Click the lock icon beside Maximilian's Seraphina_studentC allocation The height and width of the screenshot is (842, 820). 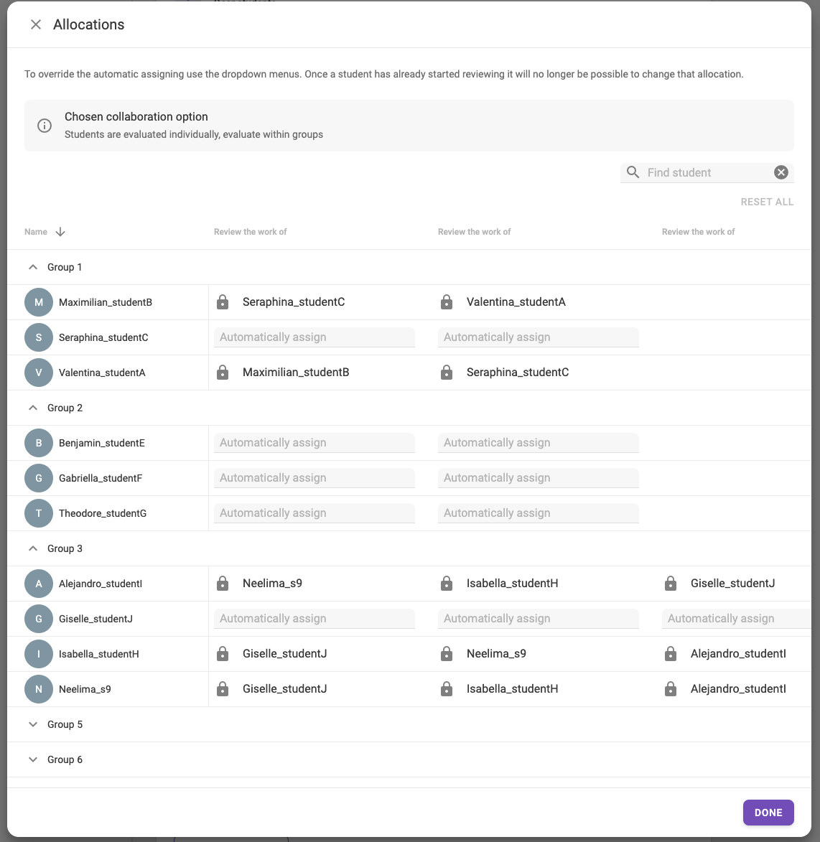(x=223, y=302)
